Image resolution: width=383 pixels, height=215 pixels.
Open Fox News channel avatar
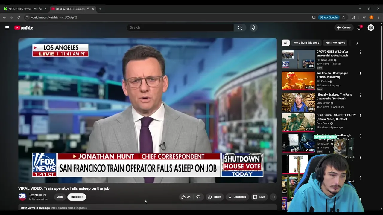click(22, 196)
